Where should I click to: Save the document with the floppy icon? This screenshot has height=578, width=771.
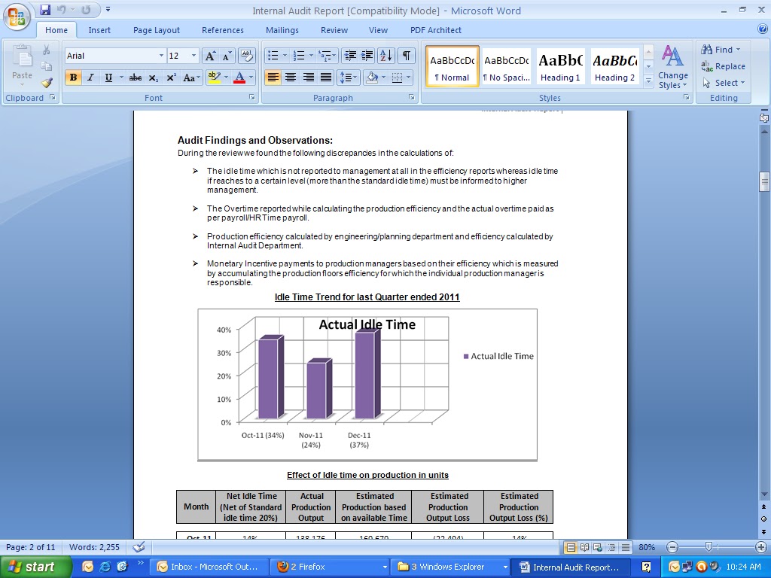[x=45, y=9]
